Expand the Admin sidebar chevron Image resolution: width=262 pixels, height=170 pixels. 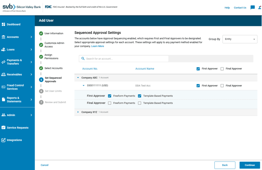(31, 115)
